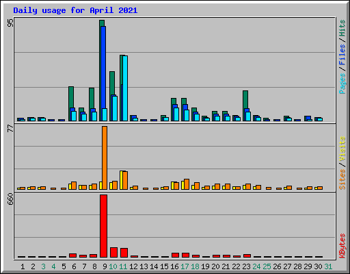Select the Hits legend label
This screenshot has width=350, height=274.
click(342, 28)
